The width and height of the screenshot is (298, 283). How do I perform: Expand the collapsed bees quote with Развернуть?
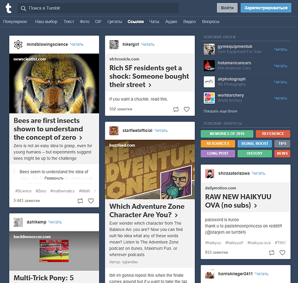(x=54, y=178)
